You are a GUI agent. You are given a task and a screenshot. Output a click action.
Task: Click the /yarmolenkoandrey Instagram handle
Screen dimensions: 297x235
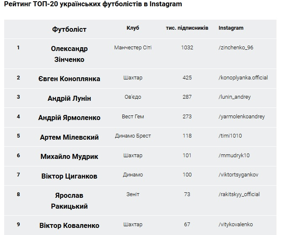[x=242, y=117]
